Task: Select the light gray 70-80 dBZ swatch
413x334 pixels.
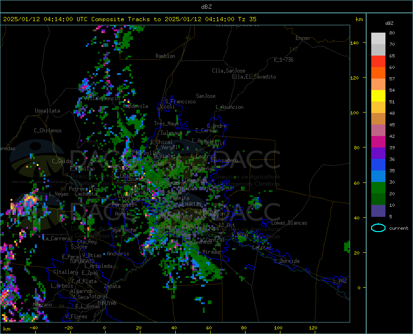Action: click(x=378, y=38)
